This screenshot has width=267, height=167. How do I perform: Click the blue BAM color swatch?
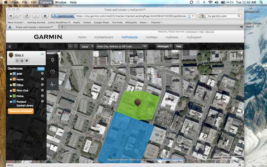click(x=14, y=73)
